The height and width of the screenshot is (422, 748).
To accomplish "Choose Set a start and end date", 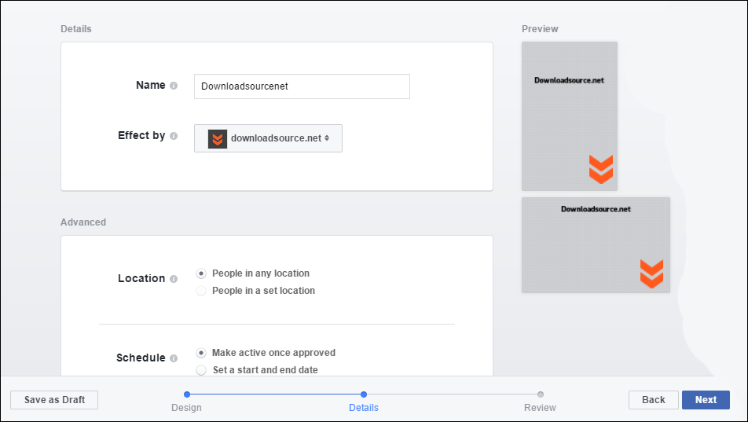I will (x=201, y=370).
